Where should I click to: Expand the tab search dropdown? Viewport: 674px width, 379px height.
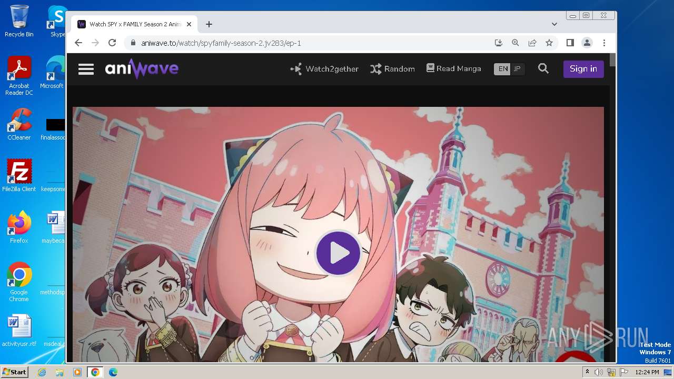point(554,24)
